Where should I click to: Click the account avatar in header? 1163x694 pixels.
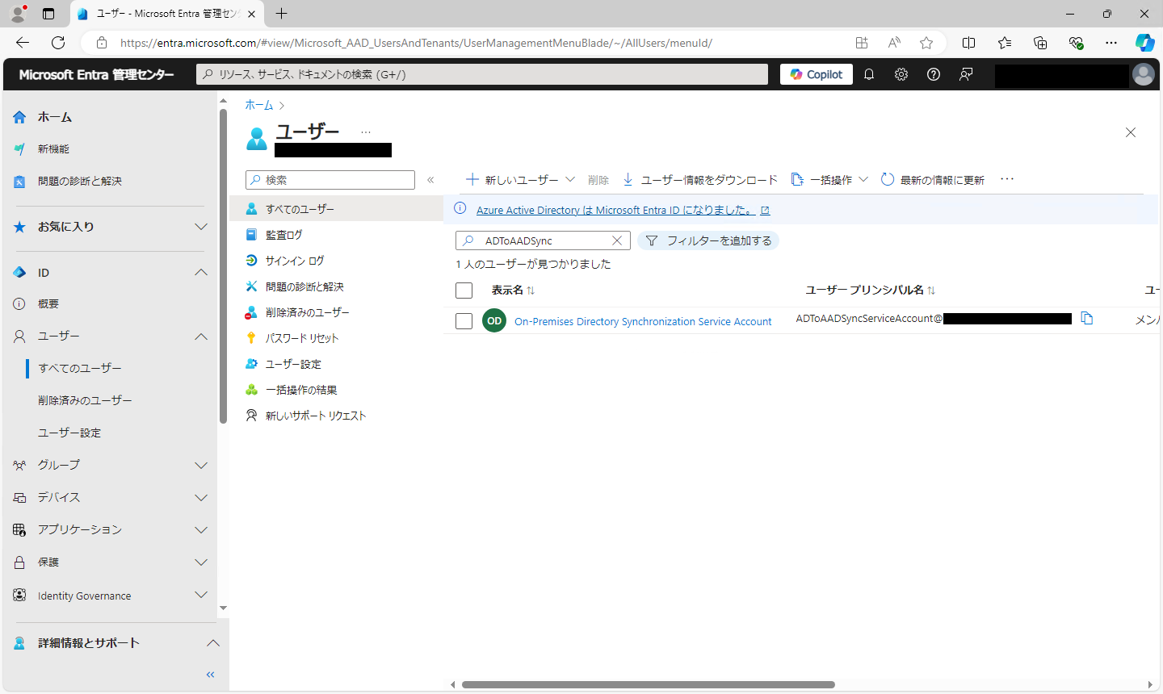[1144, 74]
